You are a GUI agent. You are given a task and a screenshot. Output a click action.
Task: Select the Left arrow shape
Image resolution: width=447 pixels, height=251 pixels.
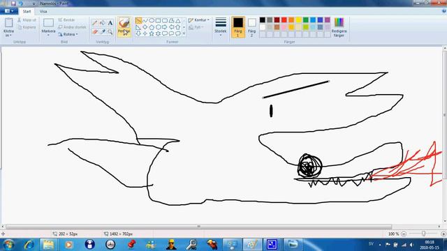pos(171,27)
